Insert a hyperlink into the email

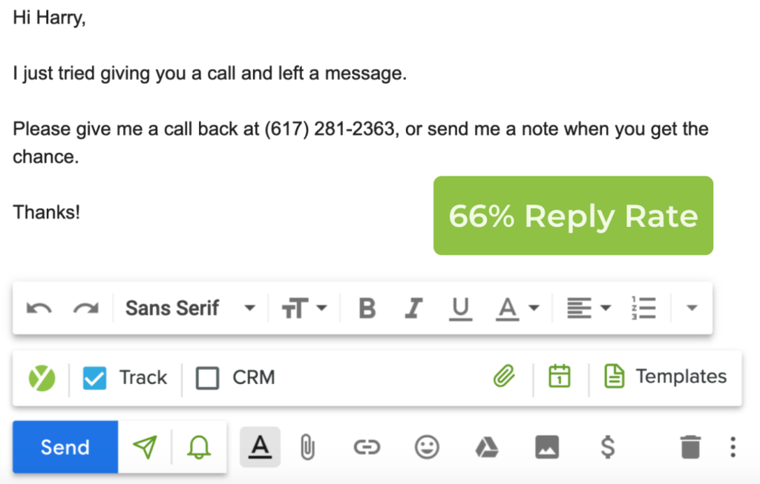(x=367, y=447)
